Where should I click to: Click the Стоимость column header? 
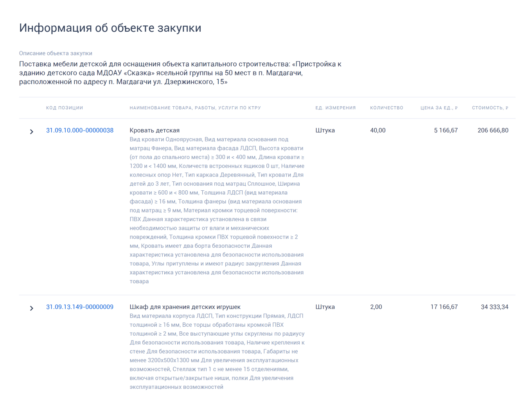pos(490,108)
